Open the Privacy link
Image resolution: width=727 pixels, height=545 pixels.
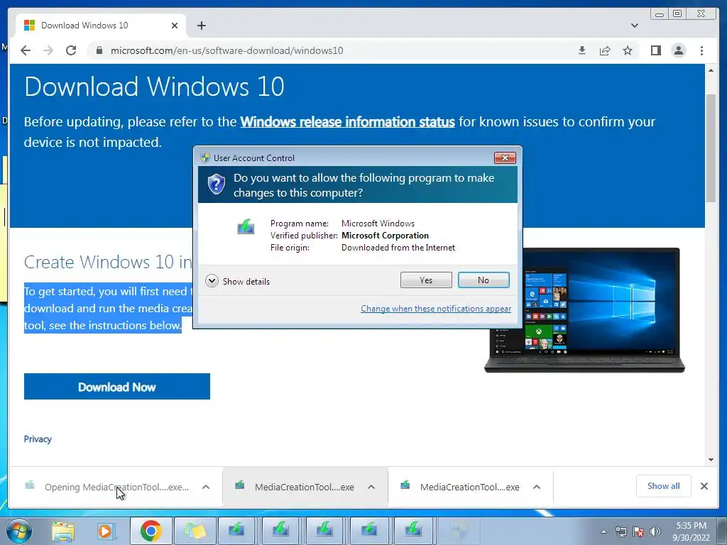(x=38, y=439)
